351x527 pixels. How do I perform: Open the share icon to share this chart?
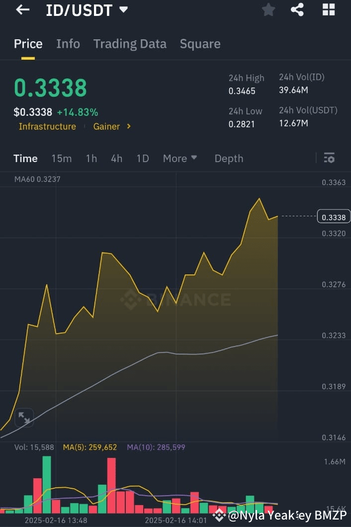coord(297,9)
